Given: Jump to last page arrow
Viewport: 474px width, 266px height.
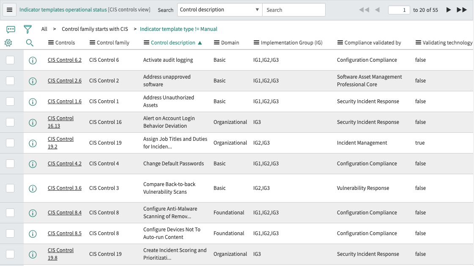Looking at the screenshot, I should pyautogui.click(x=462, y=10).
